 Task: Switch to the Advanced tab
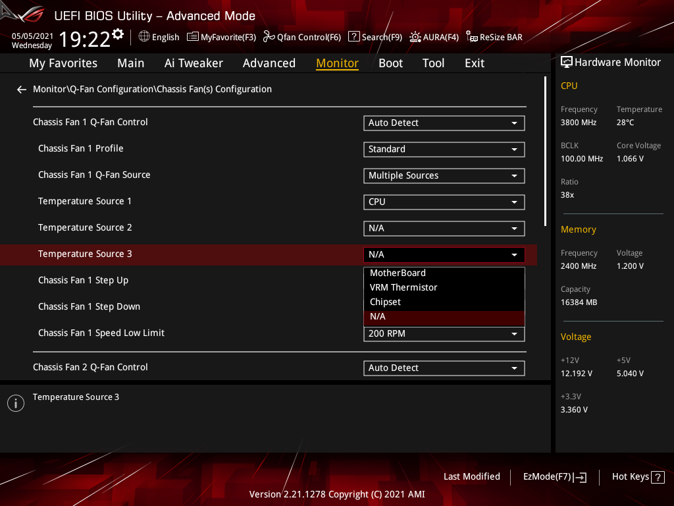tap(269, 63)
